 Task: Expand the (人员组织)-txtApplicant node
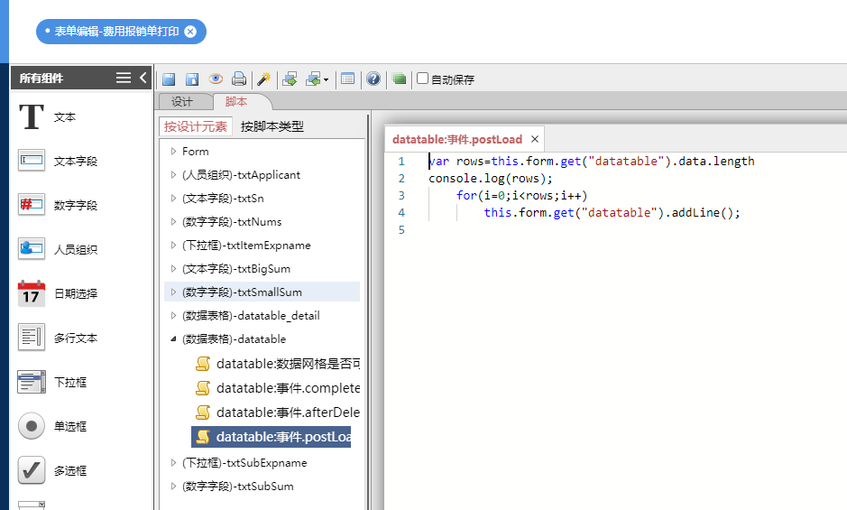click(x=174, y=175)
